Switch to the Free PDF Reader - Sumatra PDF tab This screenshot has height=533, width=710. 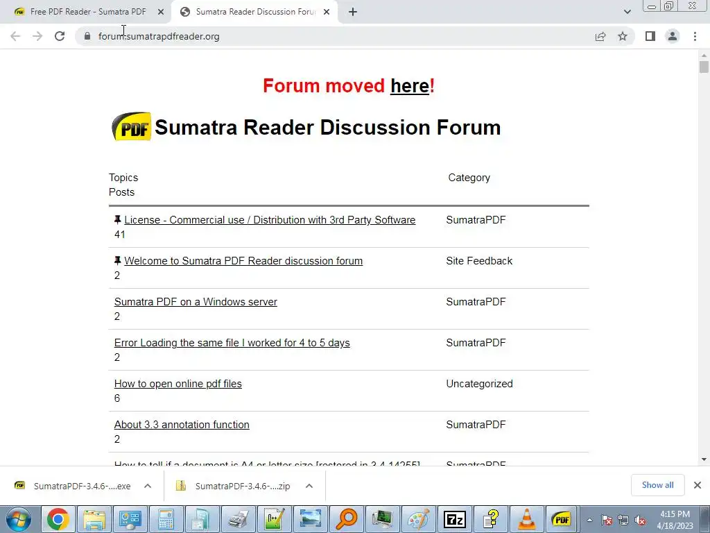[88, 12]
